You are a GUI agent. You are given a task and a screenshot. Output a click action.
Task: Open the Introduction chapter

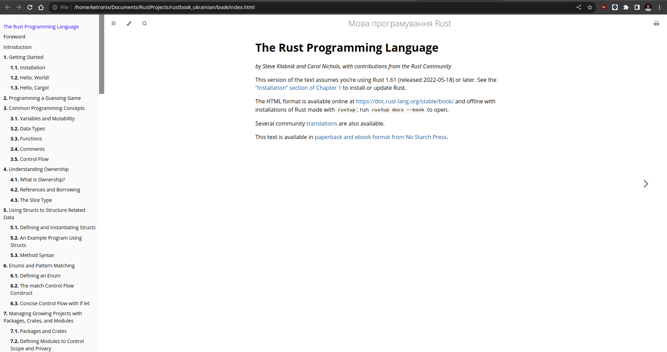pyautogui.click(x=17, y=47)
